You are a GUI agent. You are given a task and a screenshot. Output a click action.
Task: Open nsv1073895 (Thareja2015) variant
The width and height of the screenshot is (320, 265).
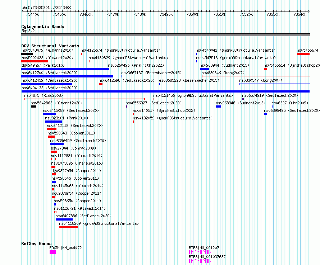coord(77,163)
